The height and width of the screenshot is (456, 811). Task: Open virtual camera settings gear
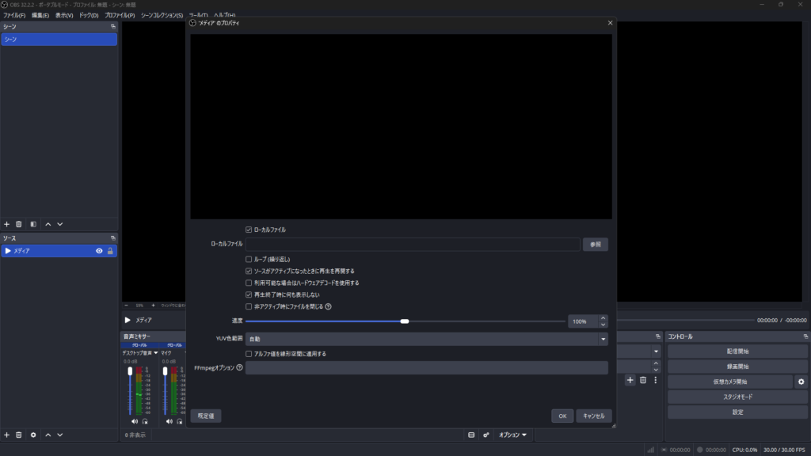pos(801,382)
